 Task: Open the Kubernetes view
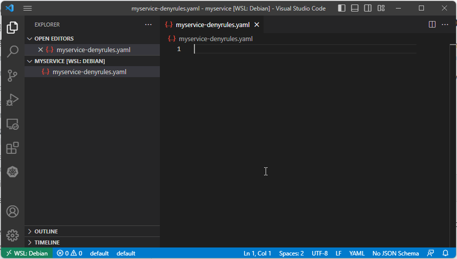[x=13, y=172]
